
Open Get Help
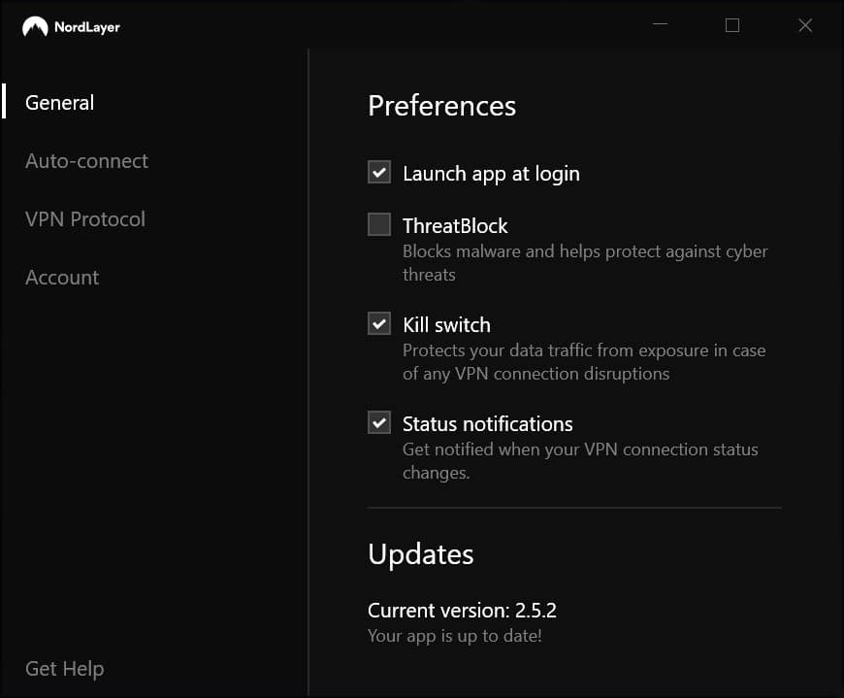pos(64,668)
